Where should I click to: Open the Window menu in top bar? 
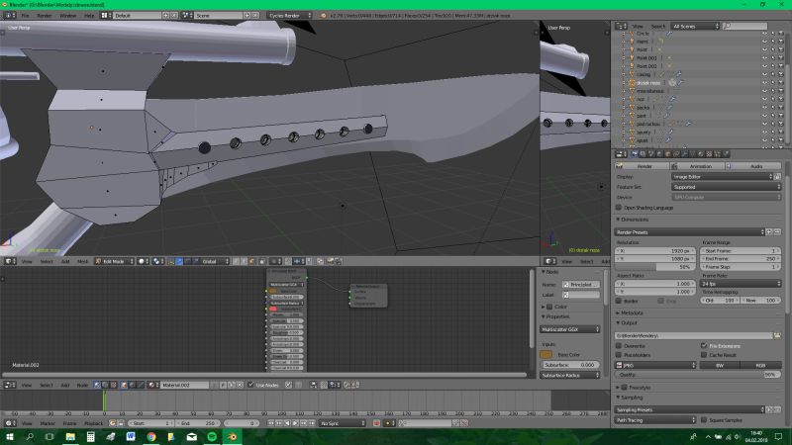click(x=67, y=16)
